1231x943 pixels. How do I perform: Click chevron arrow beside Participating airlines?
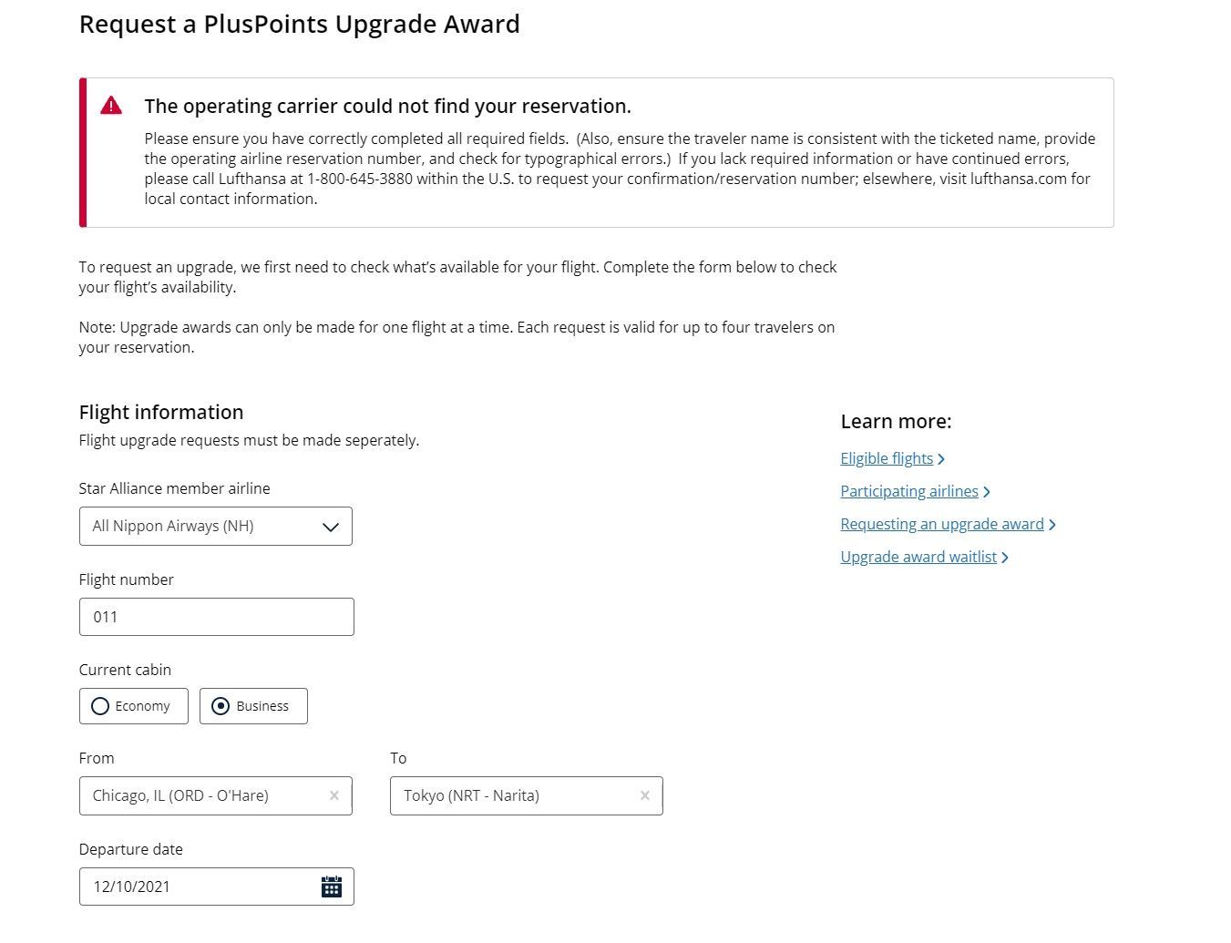tap(987, 492)
